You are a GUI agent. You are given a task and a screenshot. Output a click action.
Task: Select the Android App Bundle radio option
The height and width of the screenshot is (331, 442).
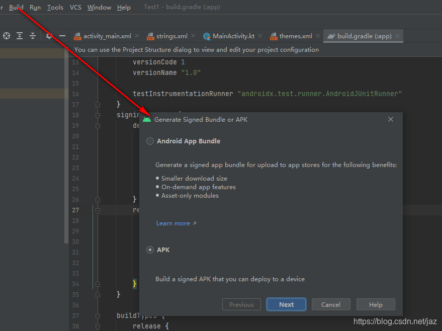point(150,141)
